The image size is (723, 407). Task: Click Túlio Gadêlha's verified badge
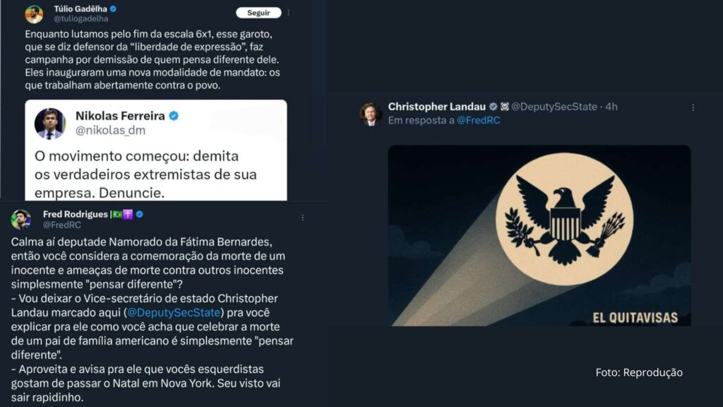pyautogui.click(x=114, y=8)
